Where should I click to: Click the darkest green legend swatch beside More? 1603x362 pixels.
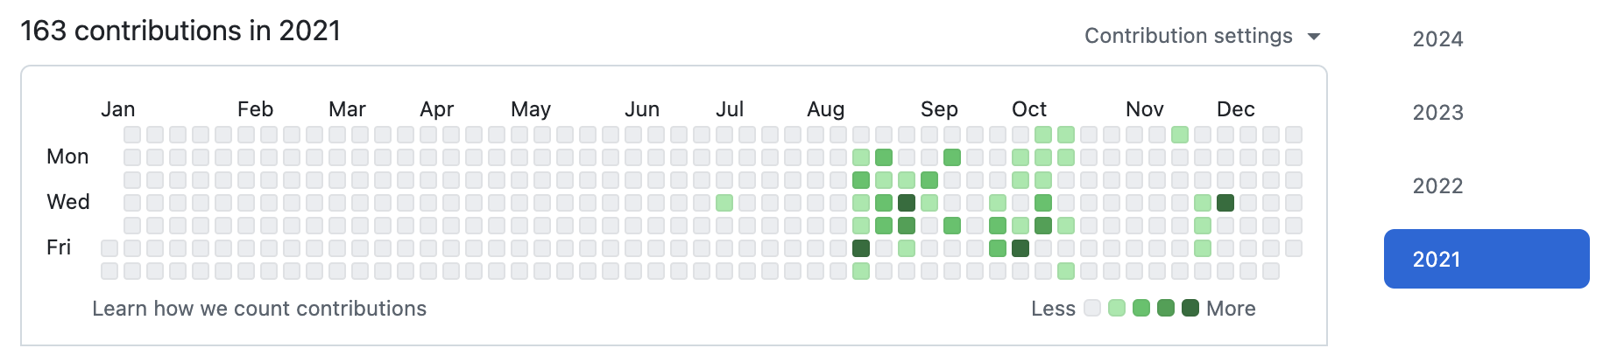point(1190,308)
